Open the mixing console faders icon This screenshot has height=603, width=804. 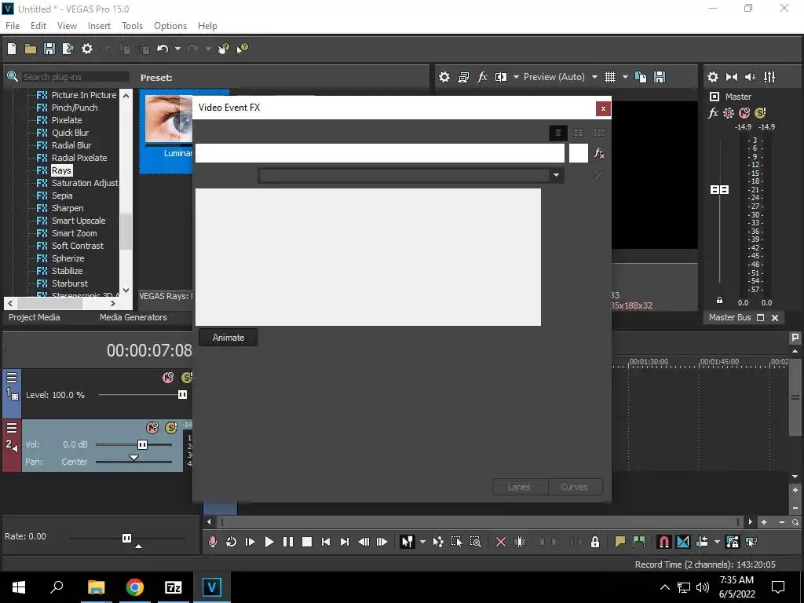(769, 77)
